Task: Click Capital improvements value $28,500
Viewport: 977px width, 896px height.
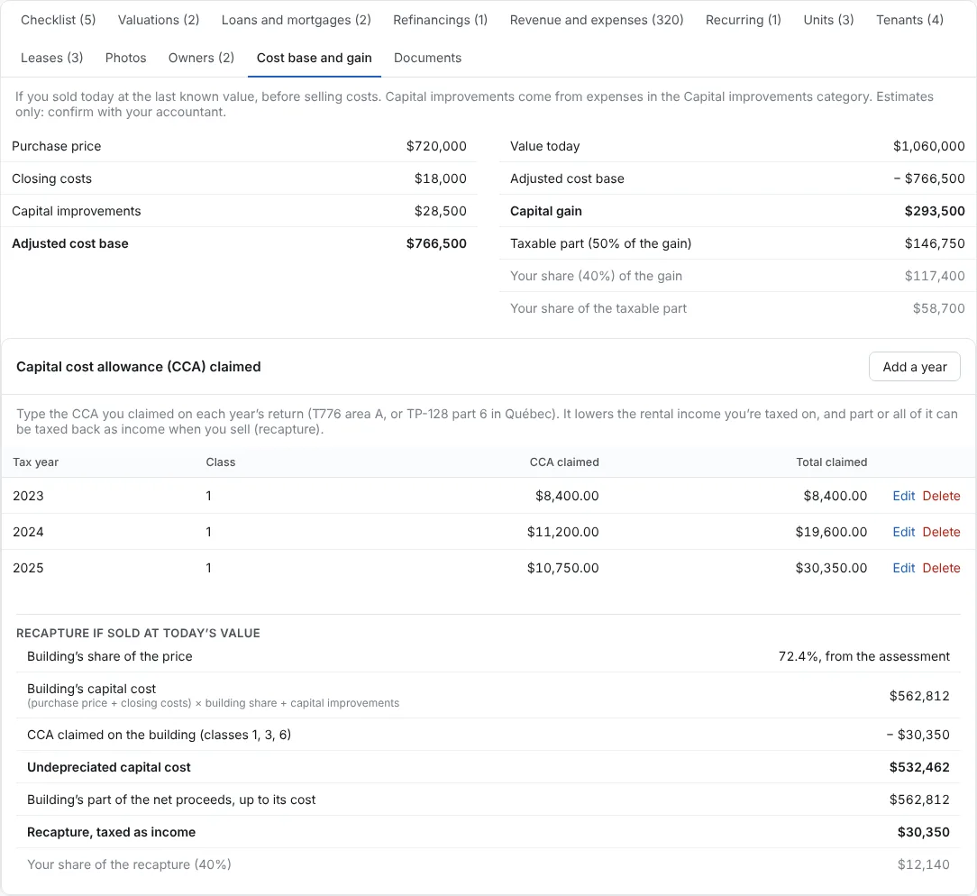Action: (440, 211)
